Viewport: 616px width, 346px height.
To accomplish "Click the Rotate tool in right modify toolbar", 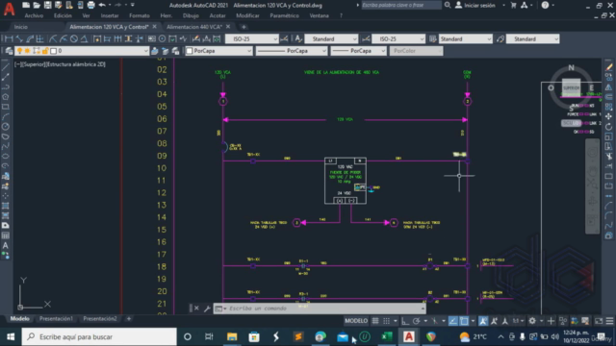I will pyautogui.click(x=609, y=126).
